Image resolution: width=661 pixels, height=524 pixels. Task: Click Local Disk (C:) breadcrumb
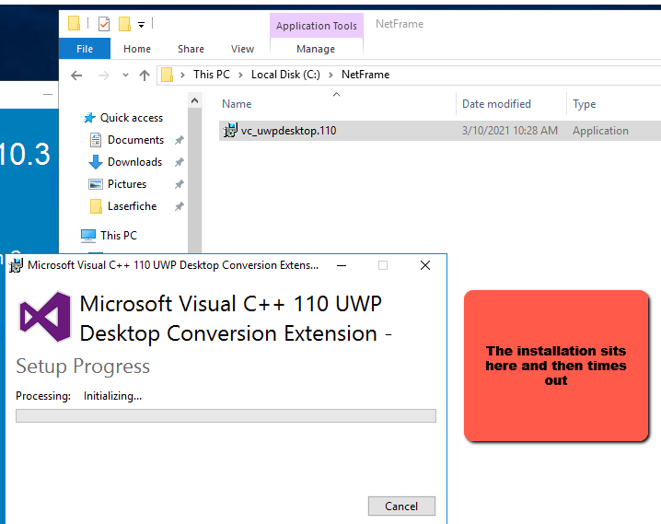click(285, 75)
